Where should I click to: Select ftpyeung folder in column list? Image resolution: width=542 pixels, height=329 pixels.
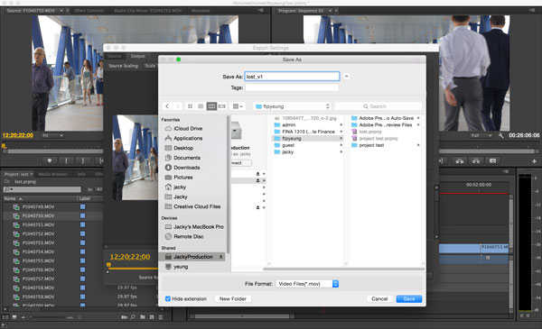coord(308,138)
